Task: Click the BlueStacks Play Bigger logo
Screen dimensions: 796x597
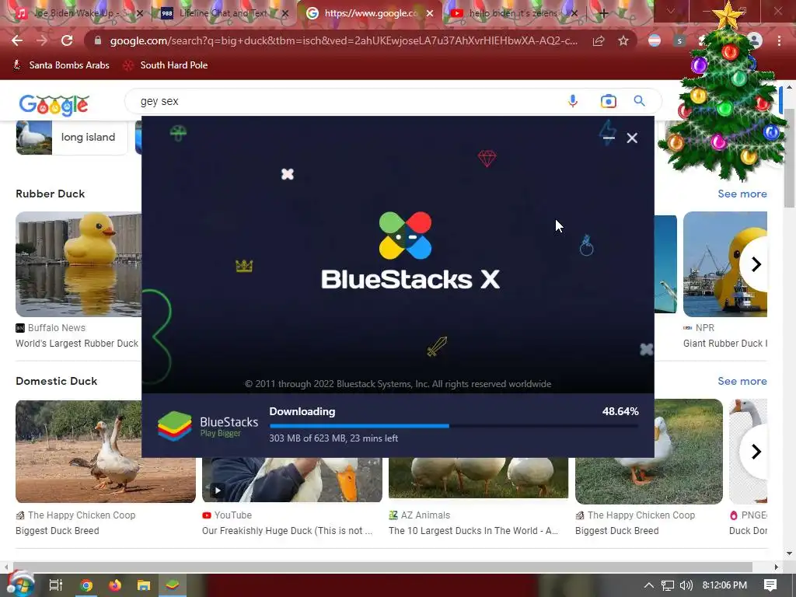Action: point(208,426)
